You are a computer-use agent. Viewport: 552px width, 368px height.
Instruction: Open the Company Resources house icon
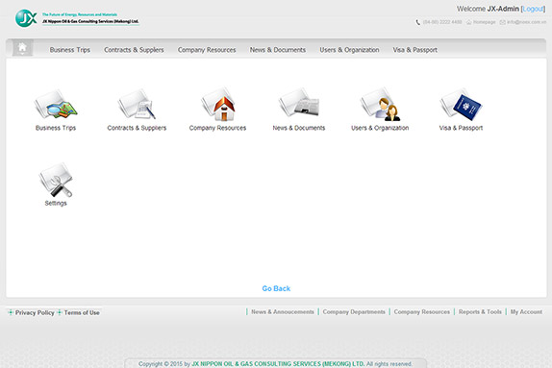point(218,104)
